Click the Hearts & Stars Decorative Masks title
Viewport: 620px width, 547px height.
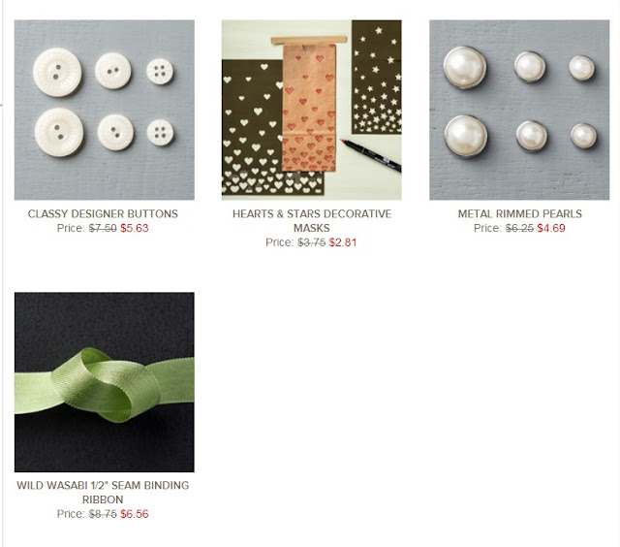pyautogui.click(x=312, y=221)
